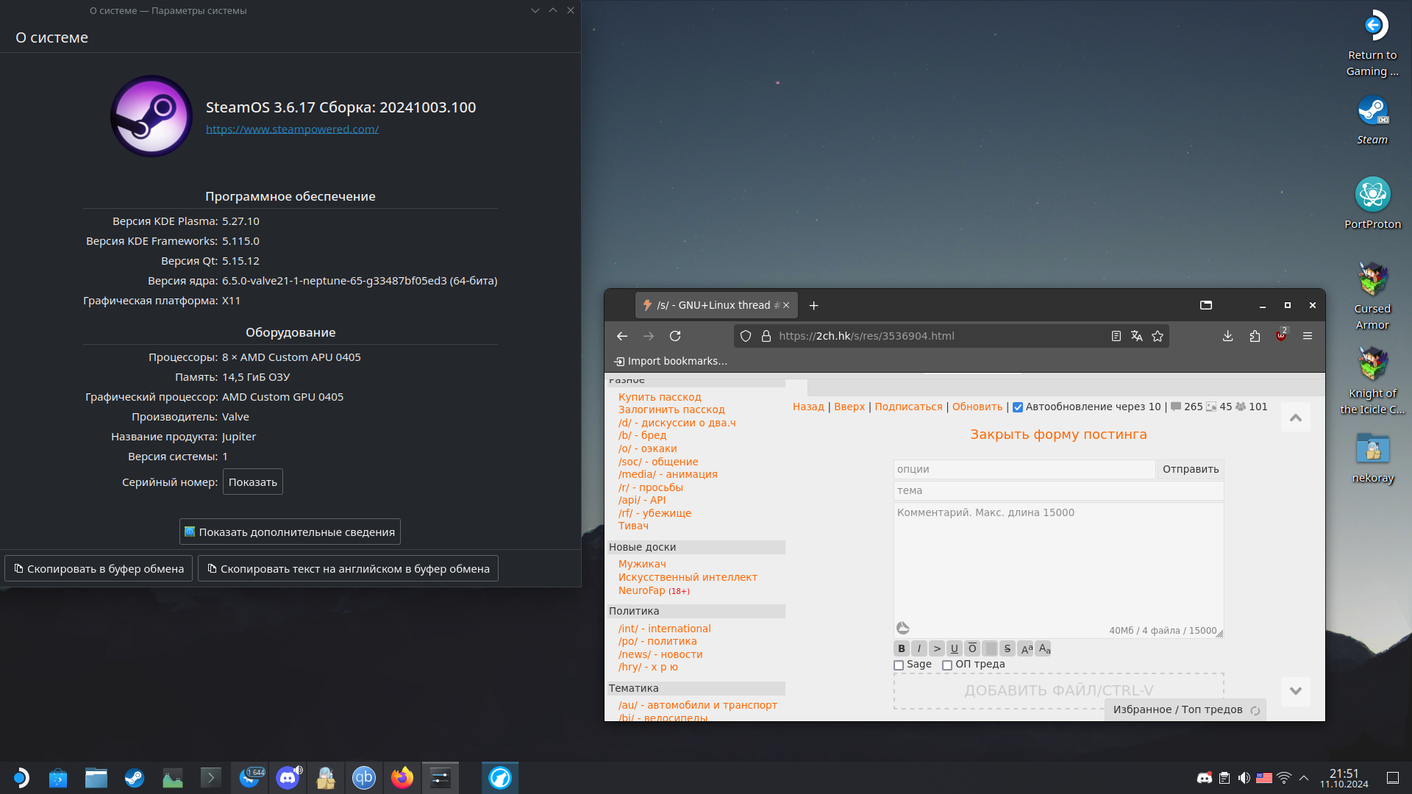Insert quote mark with the > button
The height and width of the screenshot is (794, 1412).
[x=936, y=648]
